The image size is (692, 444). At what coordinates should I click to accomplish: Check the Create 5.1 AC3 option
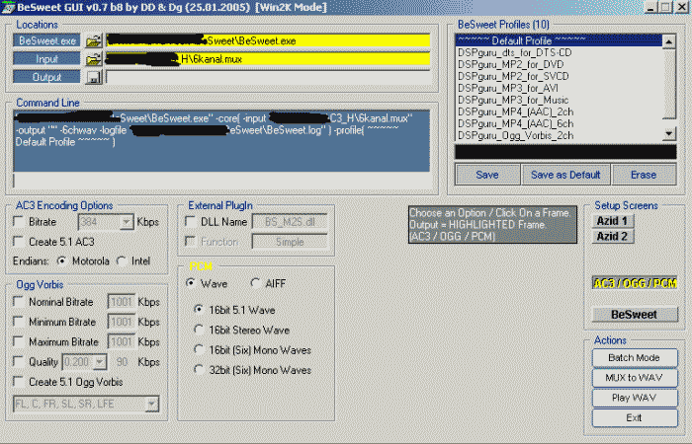[21, 243]
